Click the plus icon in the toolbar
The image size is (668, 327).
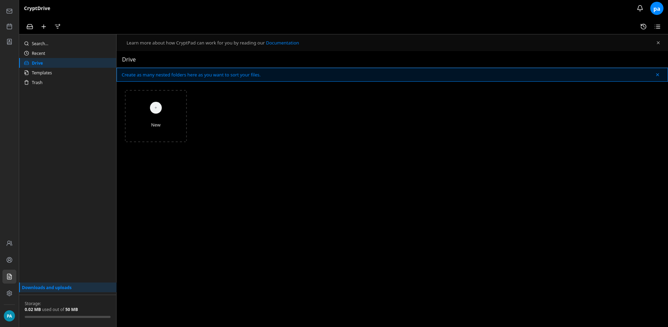coord(44,26)
